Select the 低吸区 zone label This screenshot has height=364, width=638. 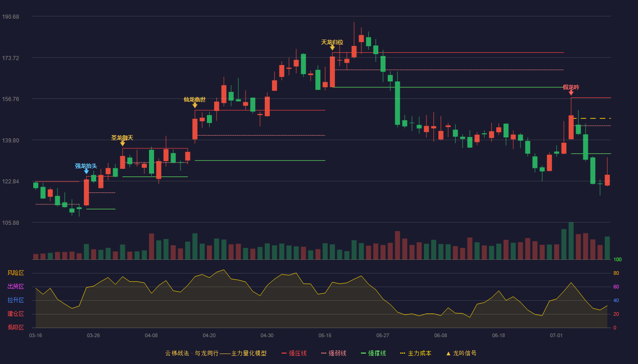[x=15, y=327]
